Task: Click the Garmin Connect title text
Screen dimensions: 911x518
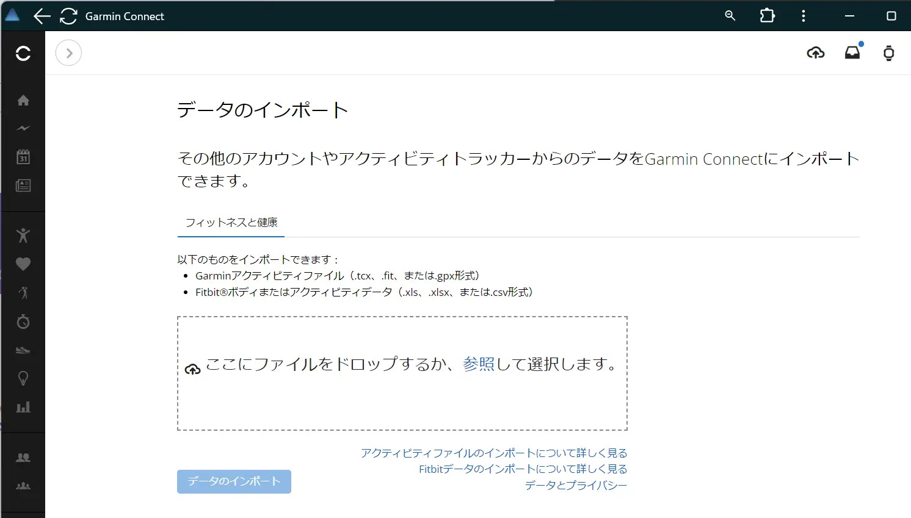Action: click(x=125, y=16)
